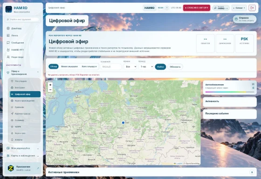261x179 pixels.
Task: Select the Обзор tab
Action: [x=54, y=66]
